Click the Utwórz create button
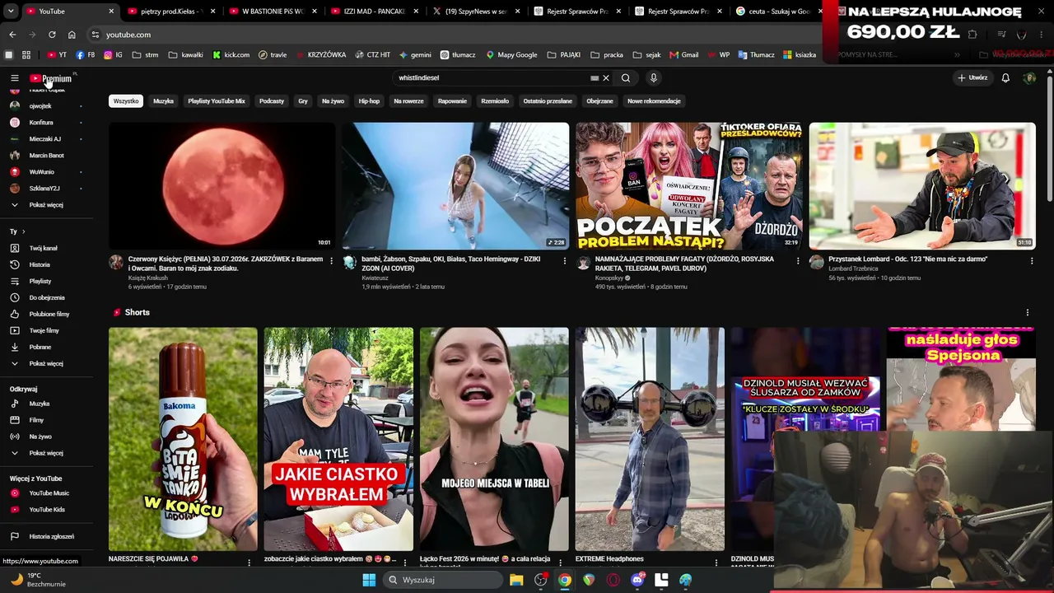Screen dimensions: 1054x593 coord(972,78)
